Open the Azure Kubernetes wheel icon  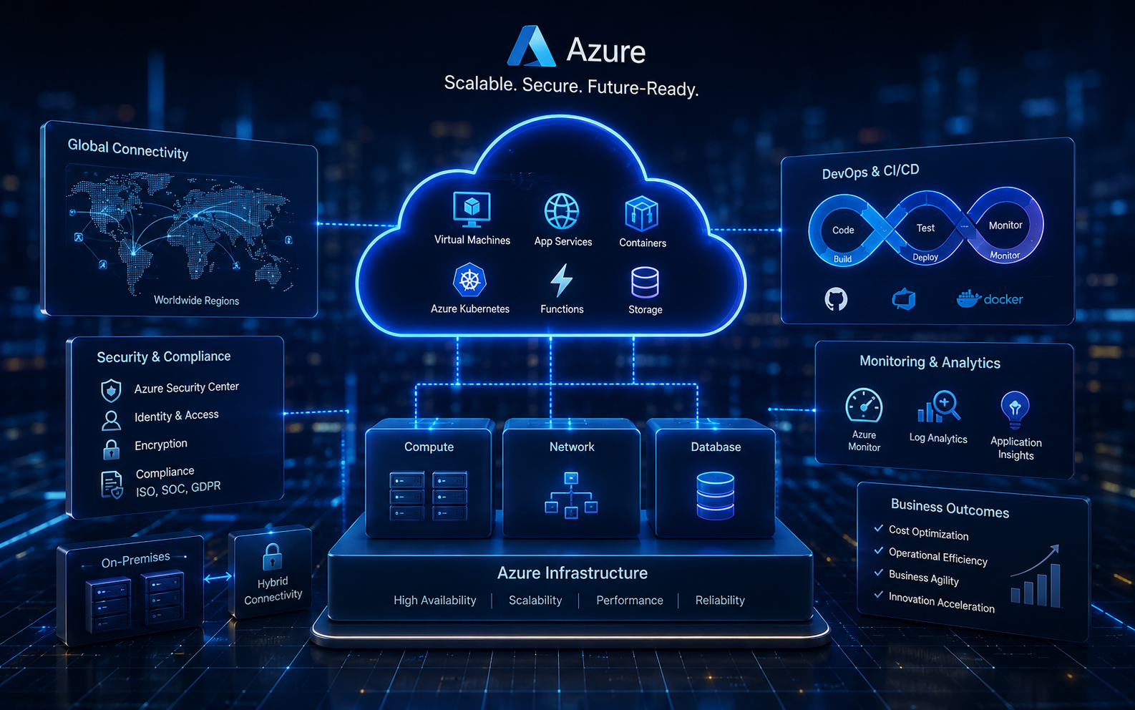coord(469,280)
